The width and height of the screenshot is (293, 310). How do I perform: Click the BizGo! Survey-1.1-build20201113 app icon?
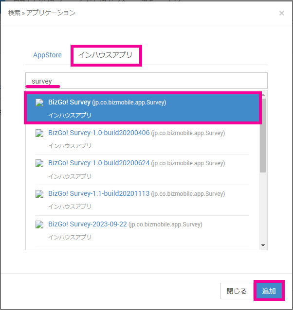pos(40,194)
